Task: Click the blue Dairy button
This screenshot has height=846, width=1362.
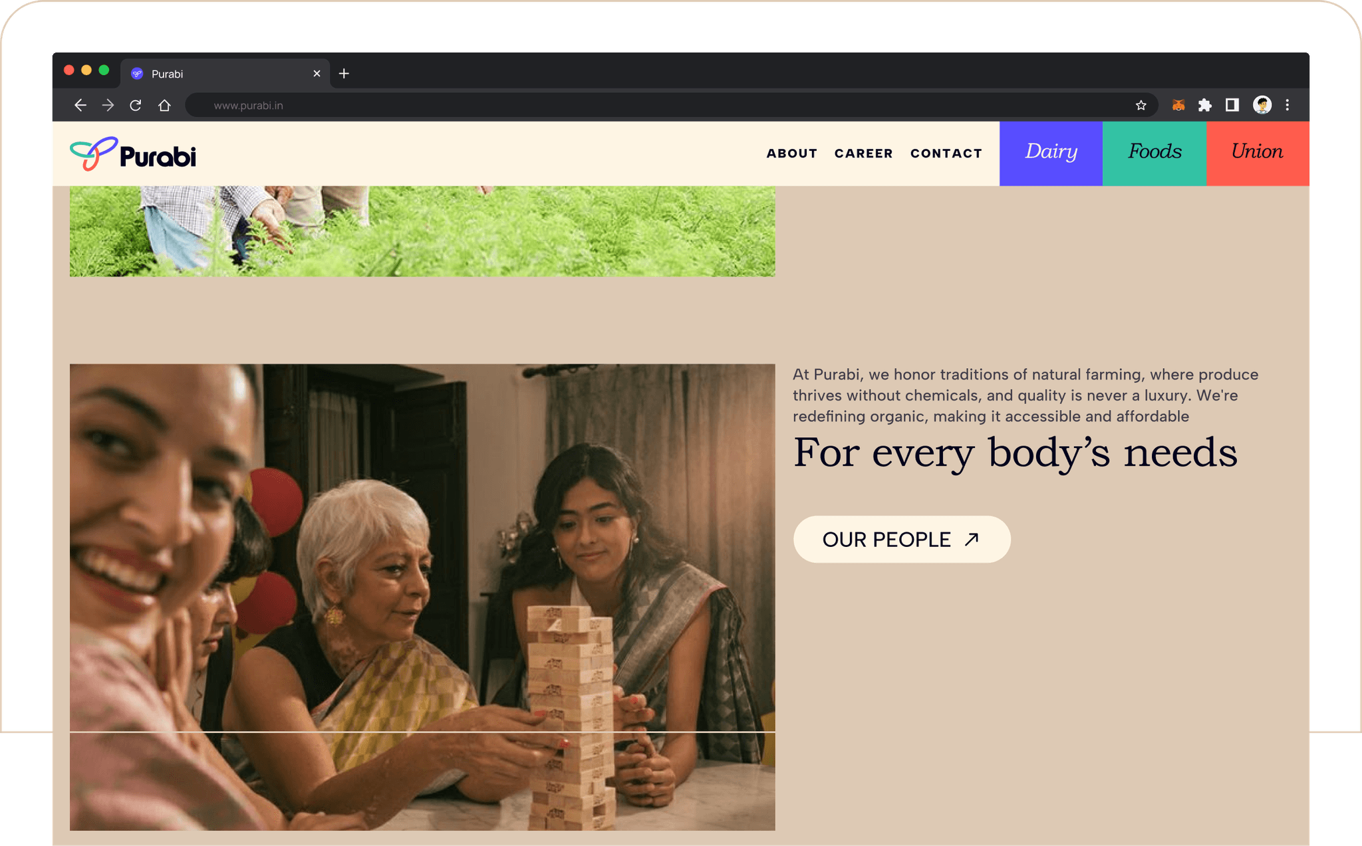Action: 1051,153
